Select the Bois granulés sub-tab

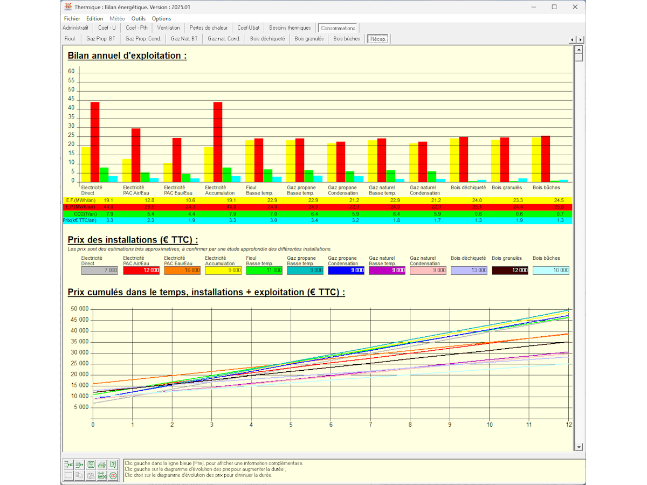309,39
